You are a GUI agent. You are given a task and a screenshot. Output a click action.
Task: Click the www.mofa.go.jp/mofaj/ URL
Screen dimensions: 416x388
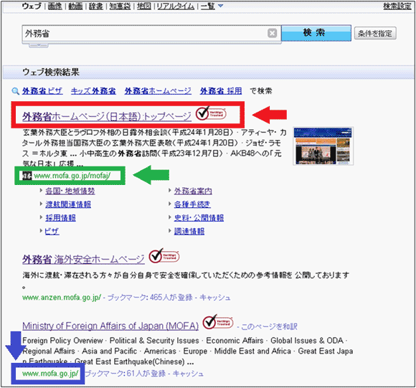click(72, 176)
